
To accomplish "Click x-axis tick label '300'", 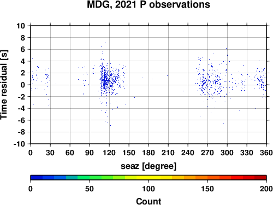I will click(227, 153).
